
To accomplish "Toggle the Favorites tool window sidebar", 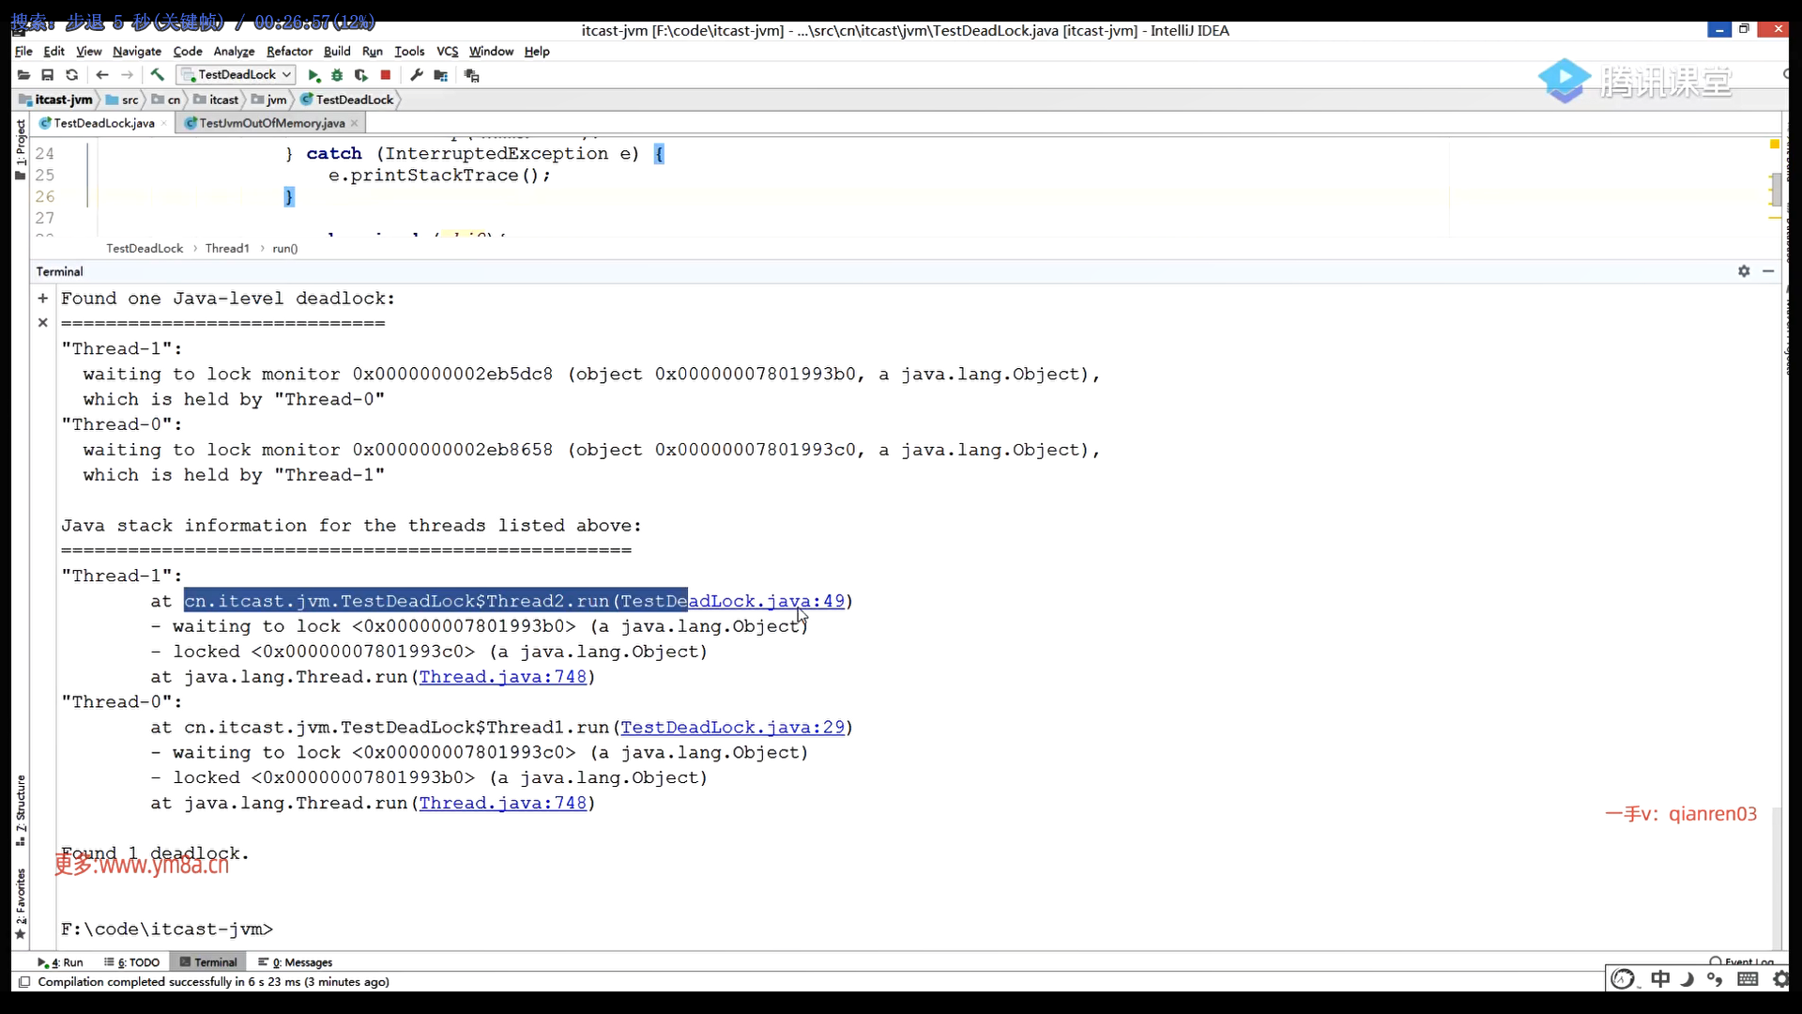I will pyautogui.click(x=21, y=901).
